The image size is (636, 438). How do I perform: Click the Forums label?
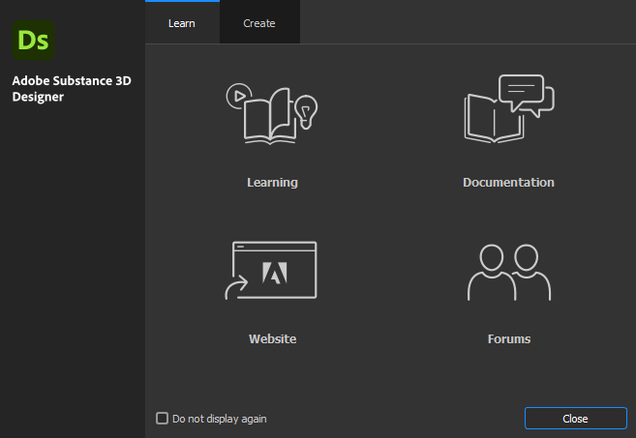click(509, 338)
